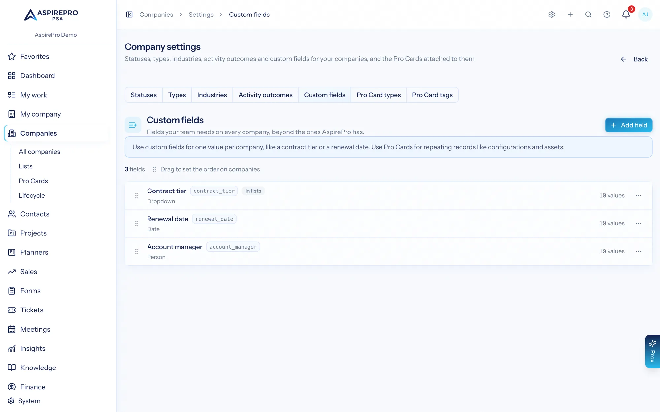Open Account manager row options menu
Image resolution: width=660 pixels, height=412 pixels.
coord(639,251)
